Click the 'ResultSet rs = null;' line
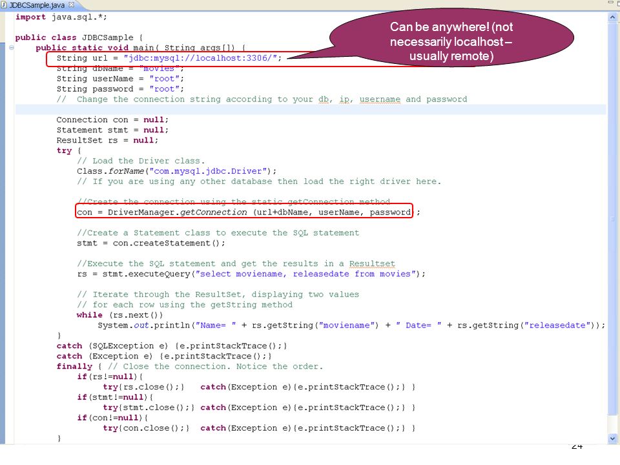Screen dimensions: 620x465 [x=107, y=140]
